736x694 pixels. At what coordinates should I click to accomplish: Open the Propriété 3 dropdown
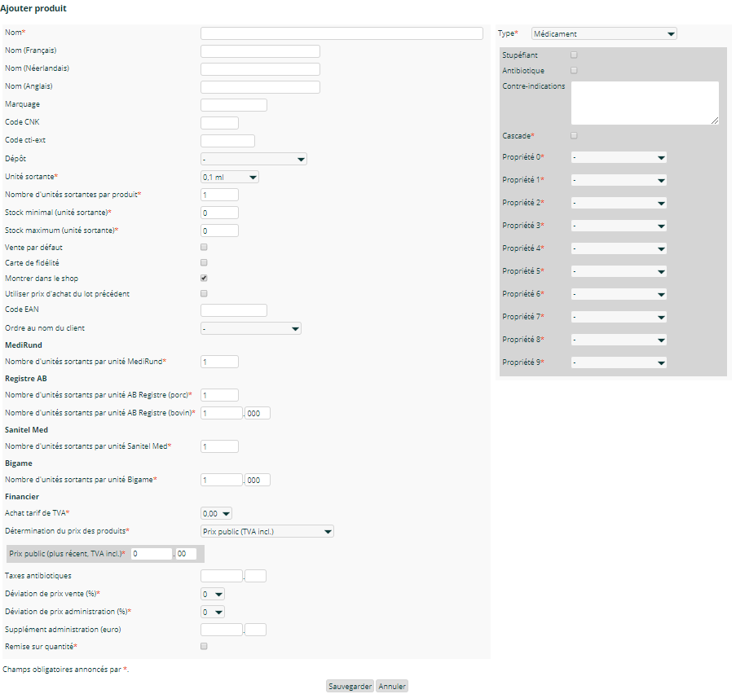[619, 226]
